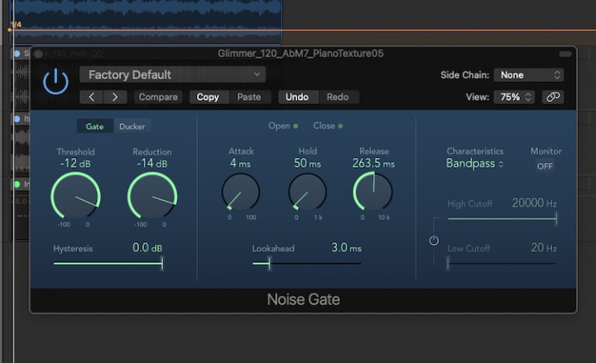This screenshot has height=363, width=596.
Task: Copy the plugin settings
Action: tap(208, 98)
